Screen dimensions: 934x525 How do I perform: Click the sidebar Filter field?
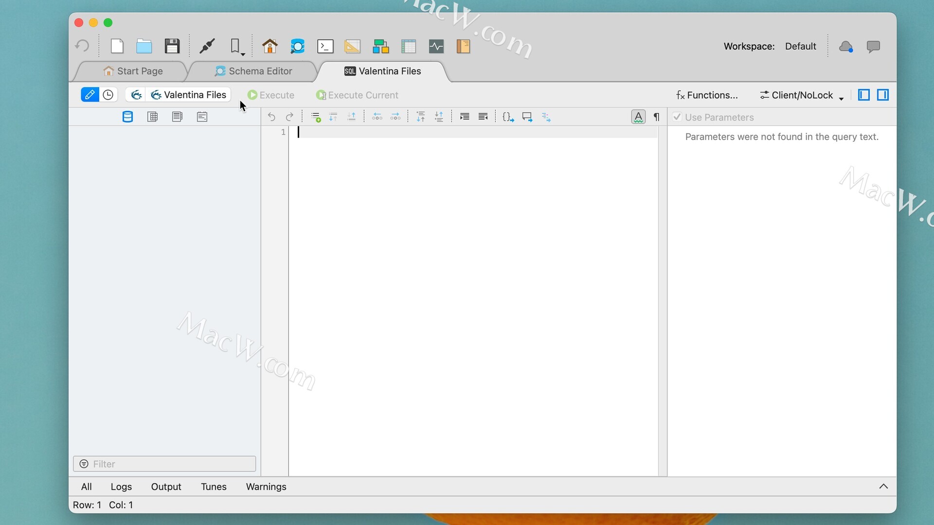pyautogui.click(x=164, y=464)
